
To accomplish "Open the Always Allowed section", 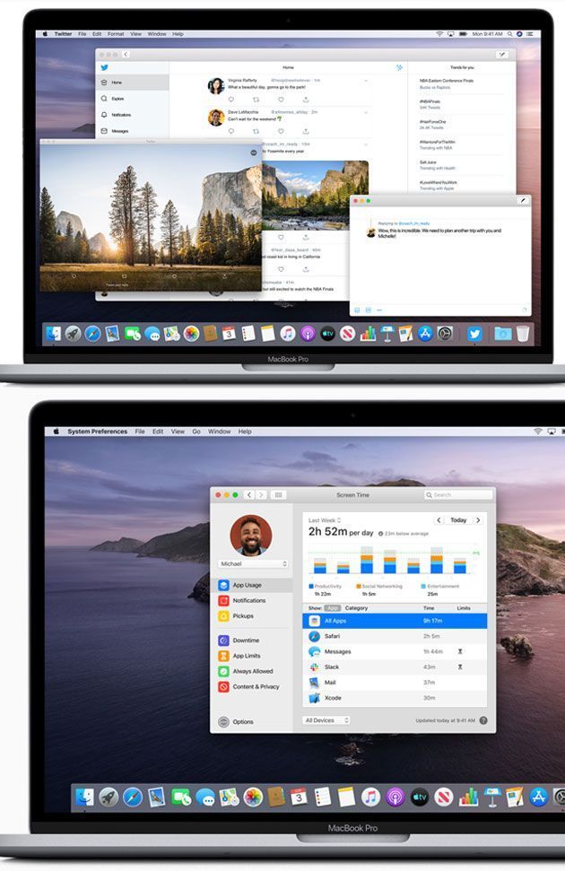I will 251,671.
